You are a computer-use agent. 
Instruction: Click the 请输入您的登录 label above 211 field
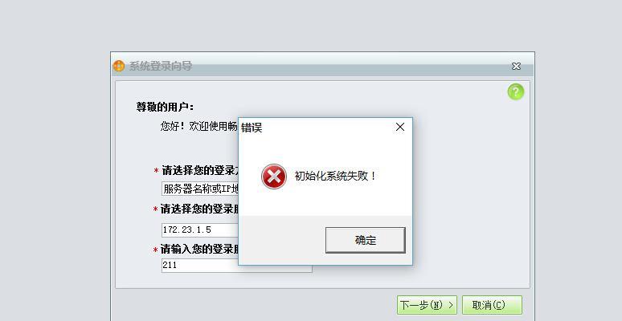click(199, 250)
